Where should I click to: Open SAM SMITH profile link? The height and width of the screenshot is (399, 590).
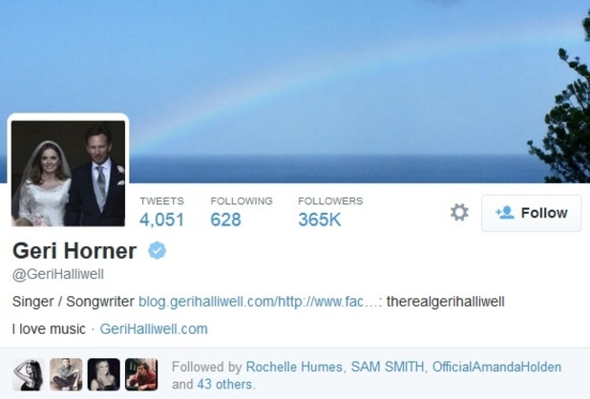[388, 367]
